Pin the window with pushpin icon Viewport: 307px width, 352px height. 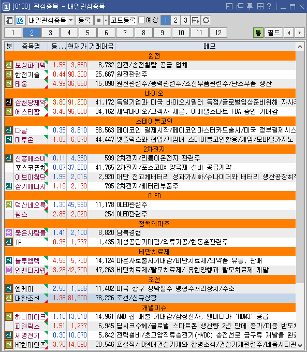pos(250,6)
